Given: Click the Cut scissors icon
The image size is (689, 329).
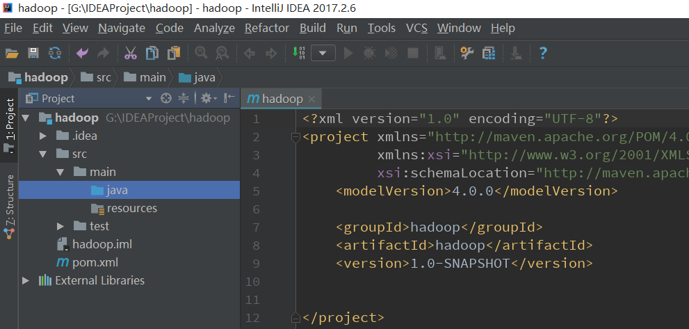Looking at the screenshot, I should [130, 54].
